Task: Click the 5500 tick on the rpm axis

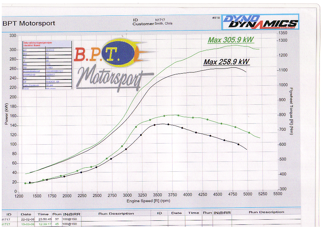Action: [278, 194]
